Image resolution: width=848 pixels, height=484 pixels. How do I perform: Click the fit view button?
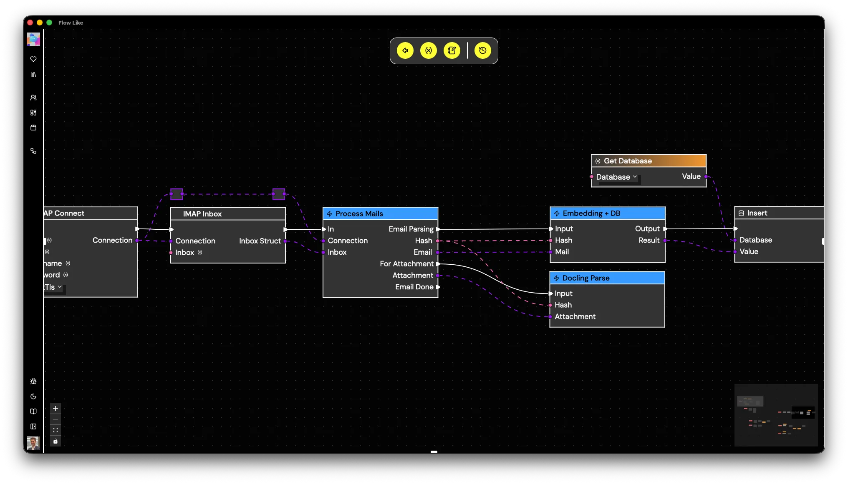tap(56, 430)
